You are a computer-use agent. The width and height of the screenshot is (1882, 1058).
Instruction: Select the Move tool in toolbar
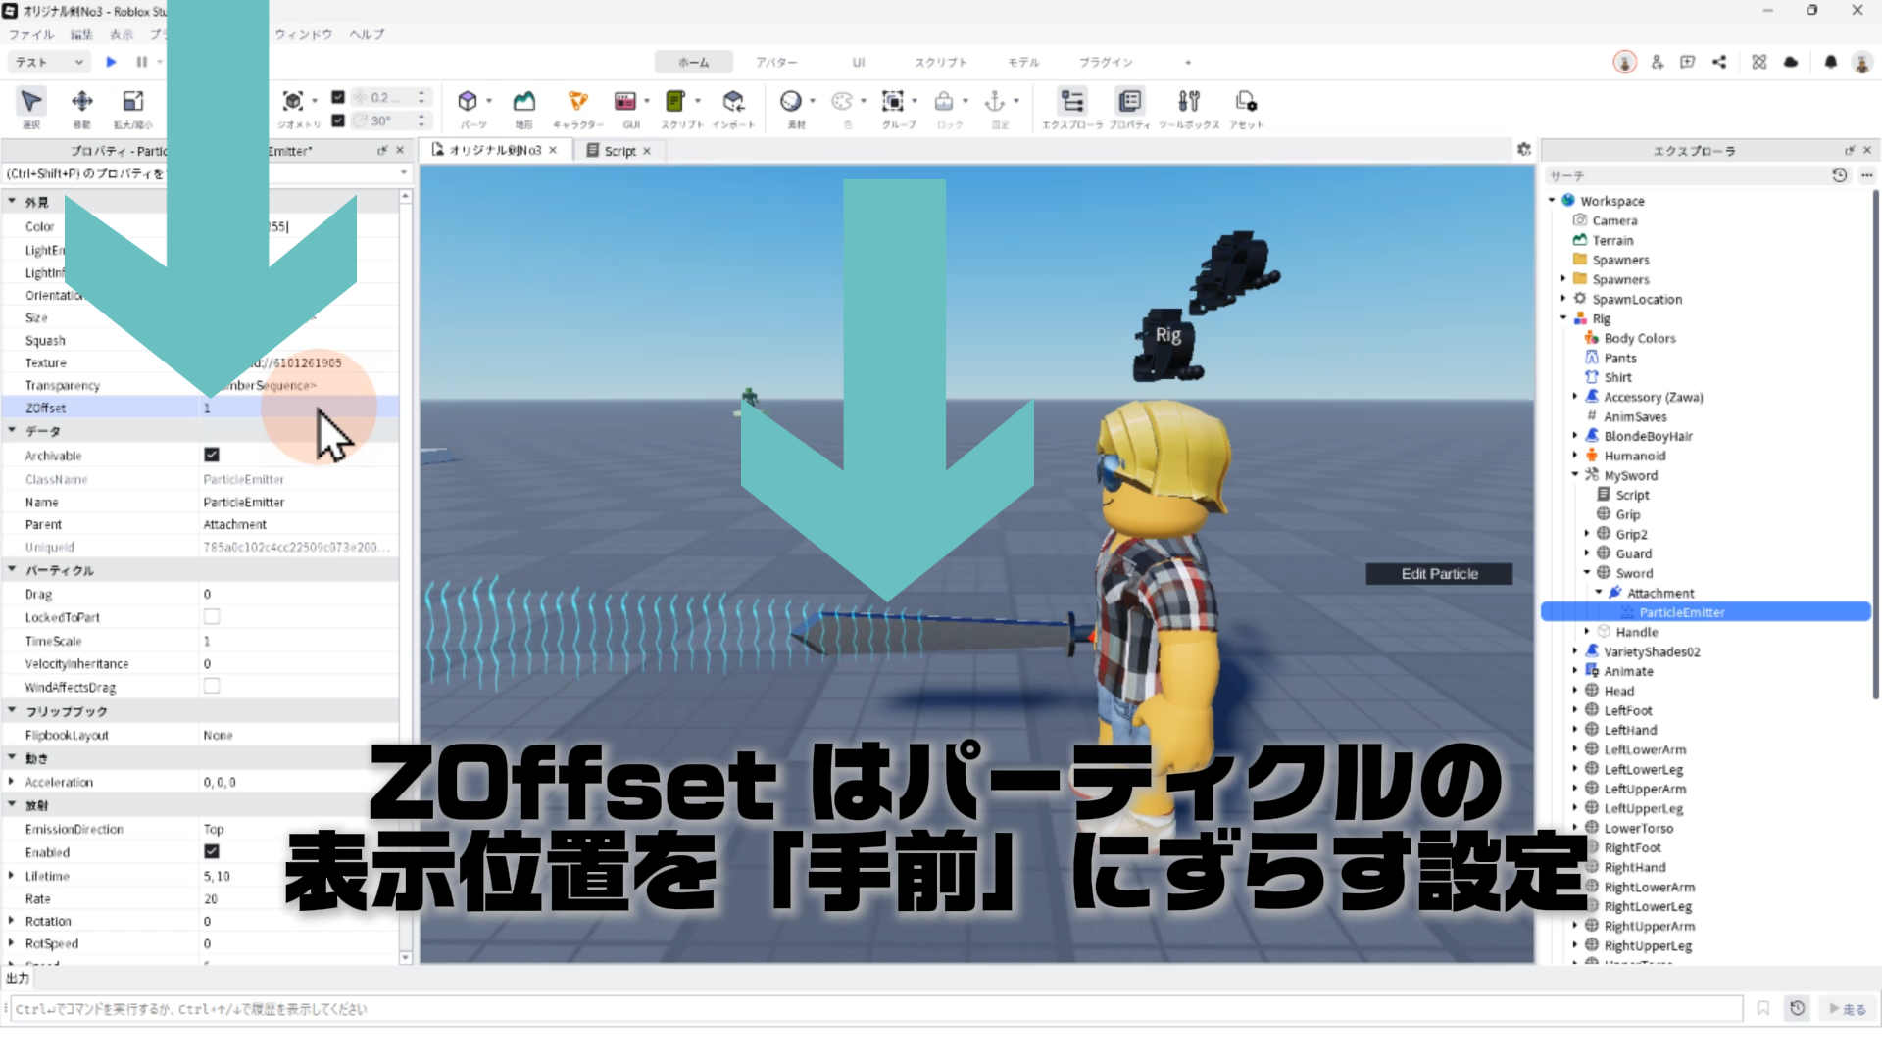(x=82, y=102)
